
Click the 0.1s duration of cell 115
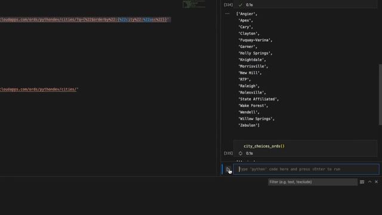click(249, 153)
